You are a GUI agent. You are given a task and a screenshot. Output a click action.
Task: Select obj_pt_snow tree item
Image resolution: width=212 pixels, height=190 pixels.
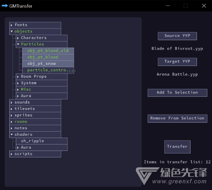click(48, 64)
